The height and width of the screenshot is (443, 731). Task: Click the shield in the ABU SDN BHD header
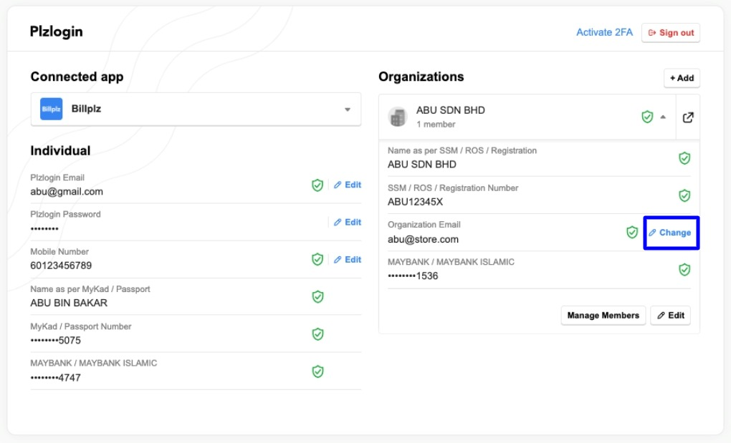click(647, 117)
